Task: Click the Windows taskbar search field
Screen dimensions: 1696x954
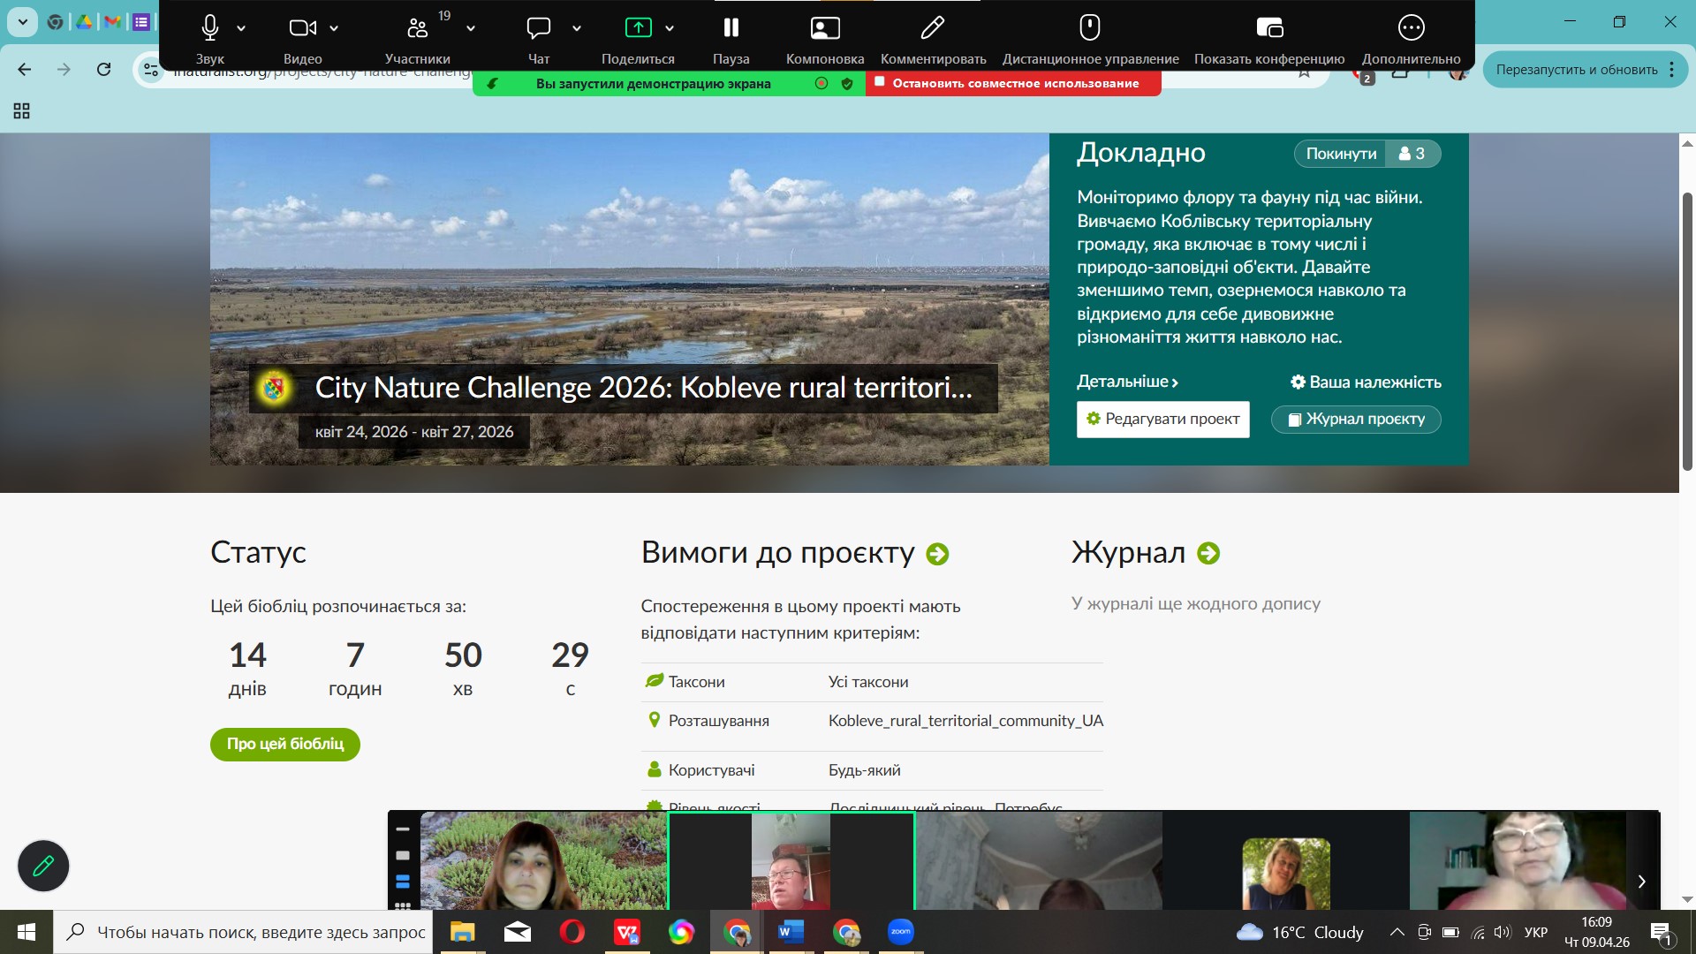Action: point(261,932)
